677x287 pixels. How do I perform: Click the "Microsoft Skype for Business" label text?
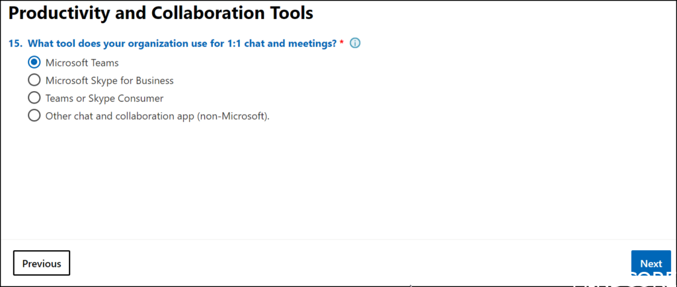click(109, 80)
